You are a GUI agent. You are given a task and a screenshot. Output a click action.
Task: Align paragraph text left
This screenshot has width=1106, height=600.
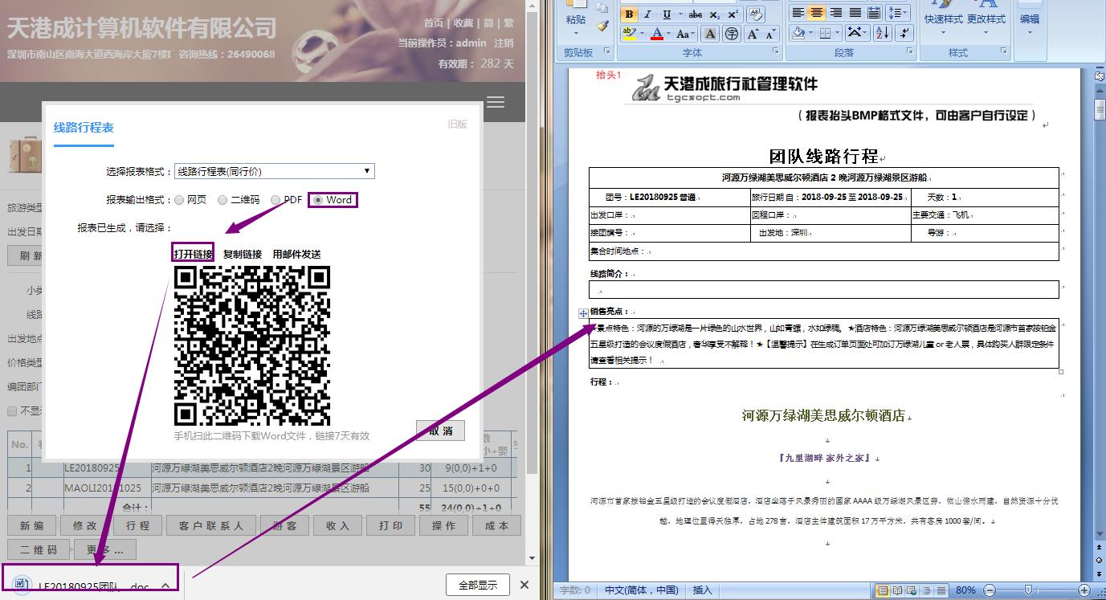click(798, 13)
